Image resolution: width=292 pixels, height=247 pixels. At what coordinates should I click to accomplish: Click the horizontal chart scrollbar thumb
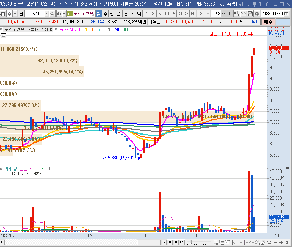[x=149, y=242]
